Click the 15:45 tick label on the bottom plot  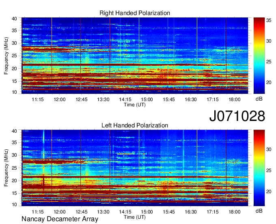[x=169, y=212]
